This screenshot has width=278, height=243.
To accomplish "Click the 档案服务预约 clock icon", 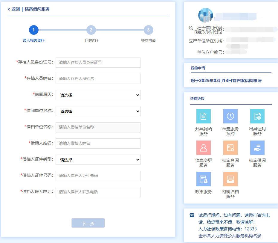I will tap(230, 116).
